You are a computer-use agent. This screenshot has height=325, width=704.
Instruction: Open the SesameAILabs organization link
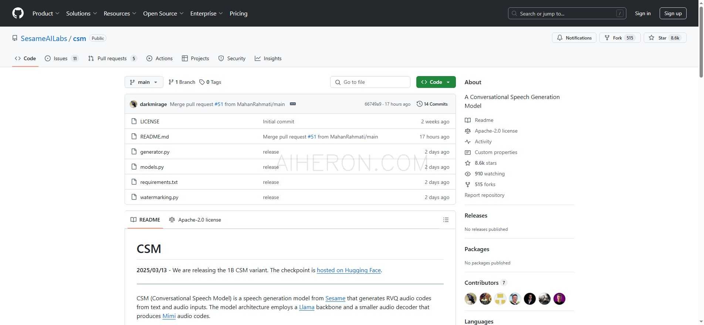pos(44,38)
